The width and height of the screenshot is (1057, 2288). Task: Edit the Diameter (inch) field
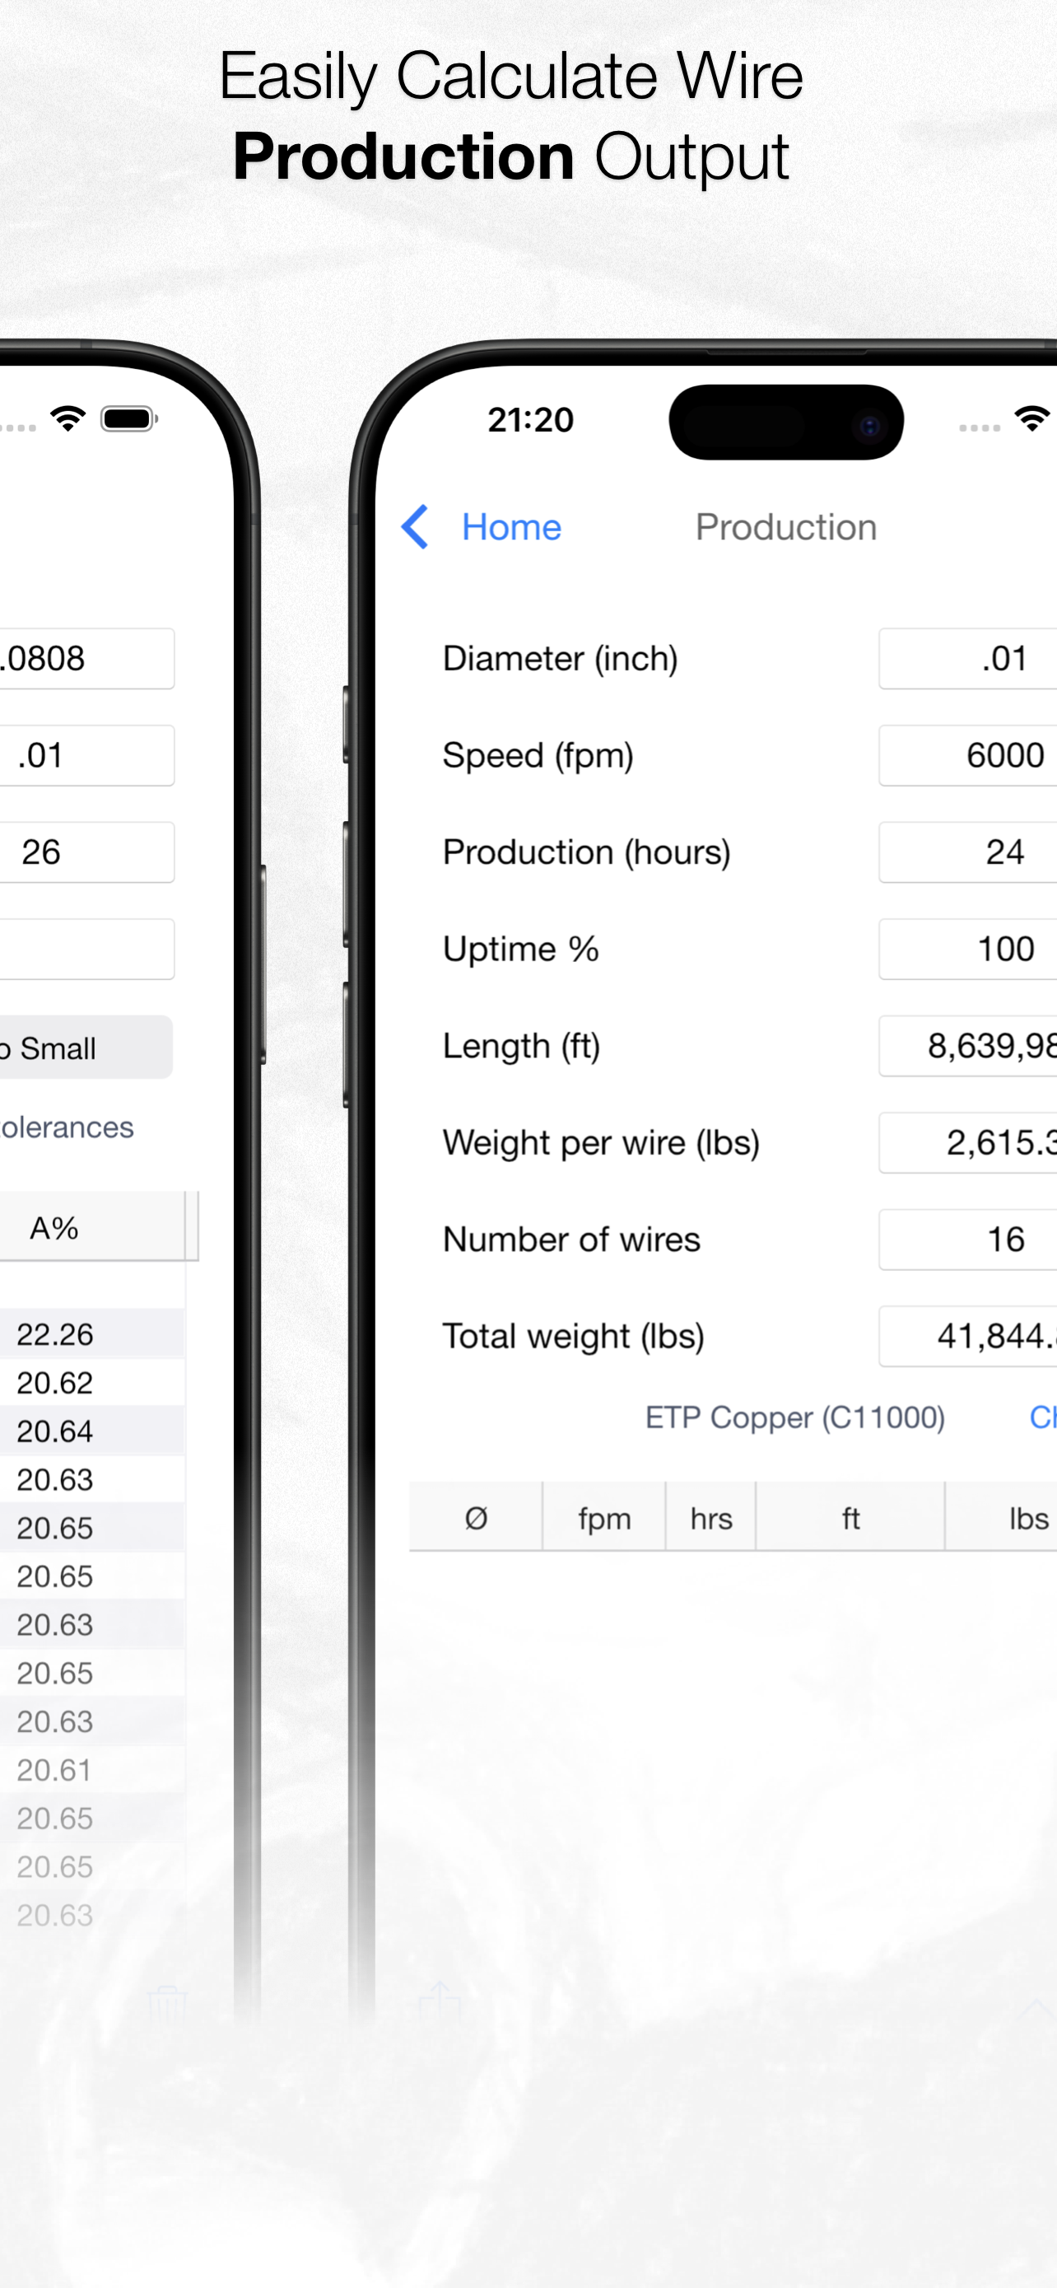(967, 659)
